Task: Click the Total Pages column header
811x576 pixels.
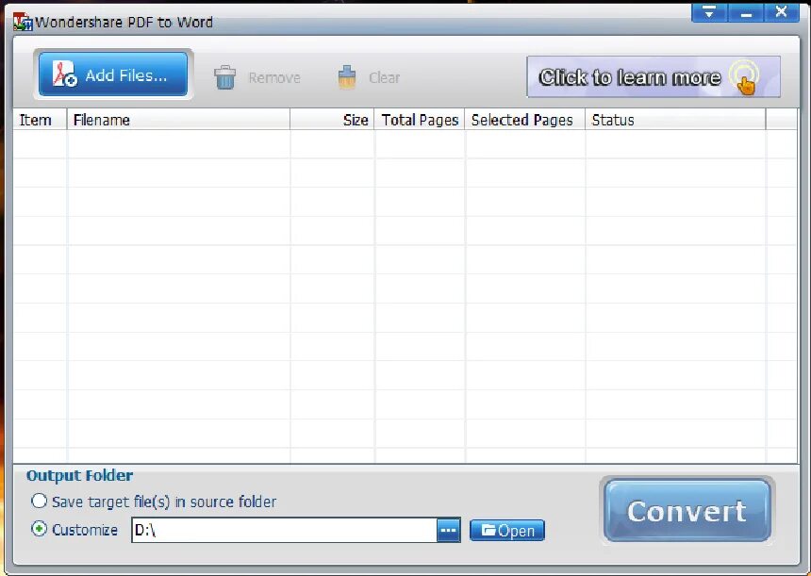Action: (x=420, y=120)
